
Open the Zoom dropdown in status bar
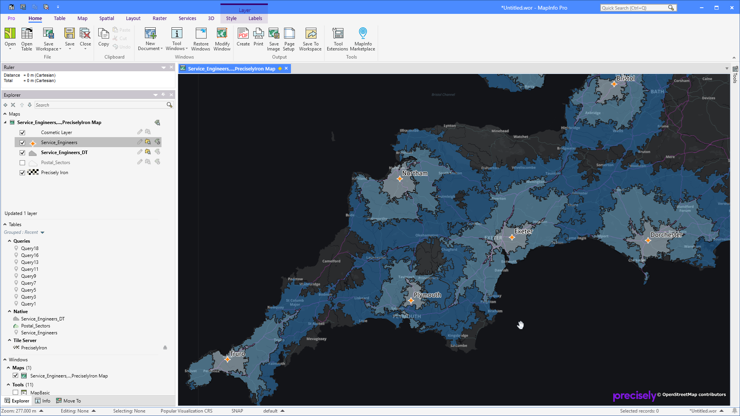coord(41,411)
